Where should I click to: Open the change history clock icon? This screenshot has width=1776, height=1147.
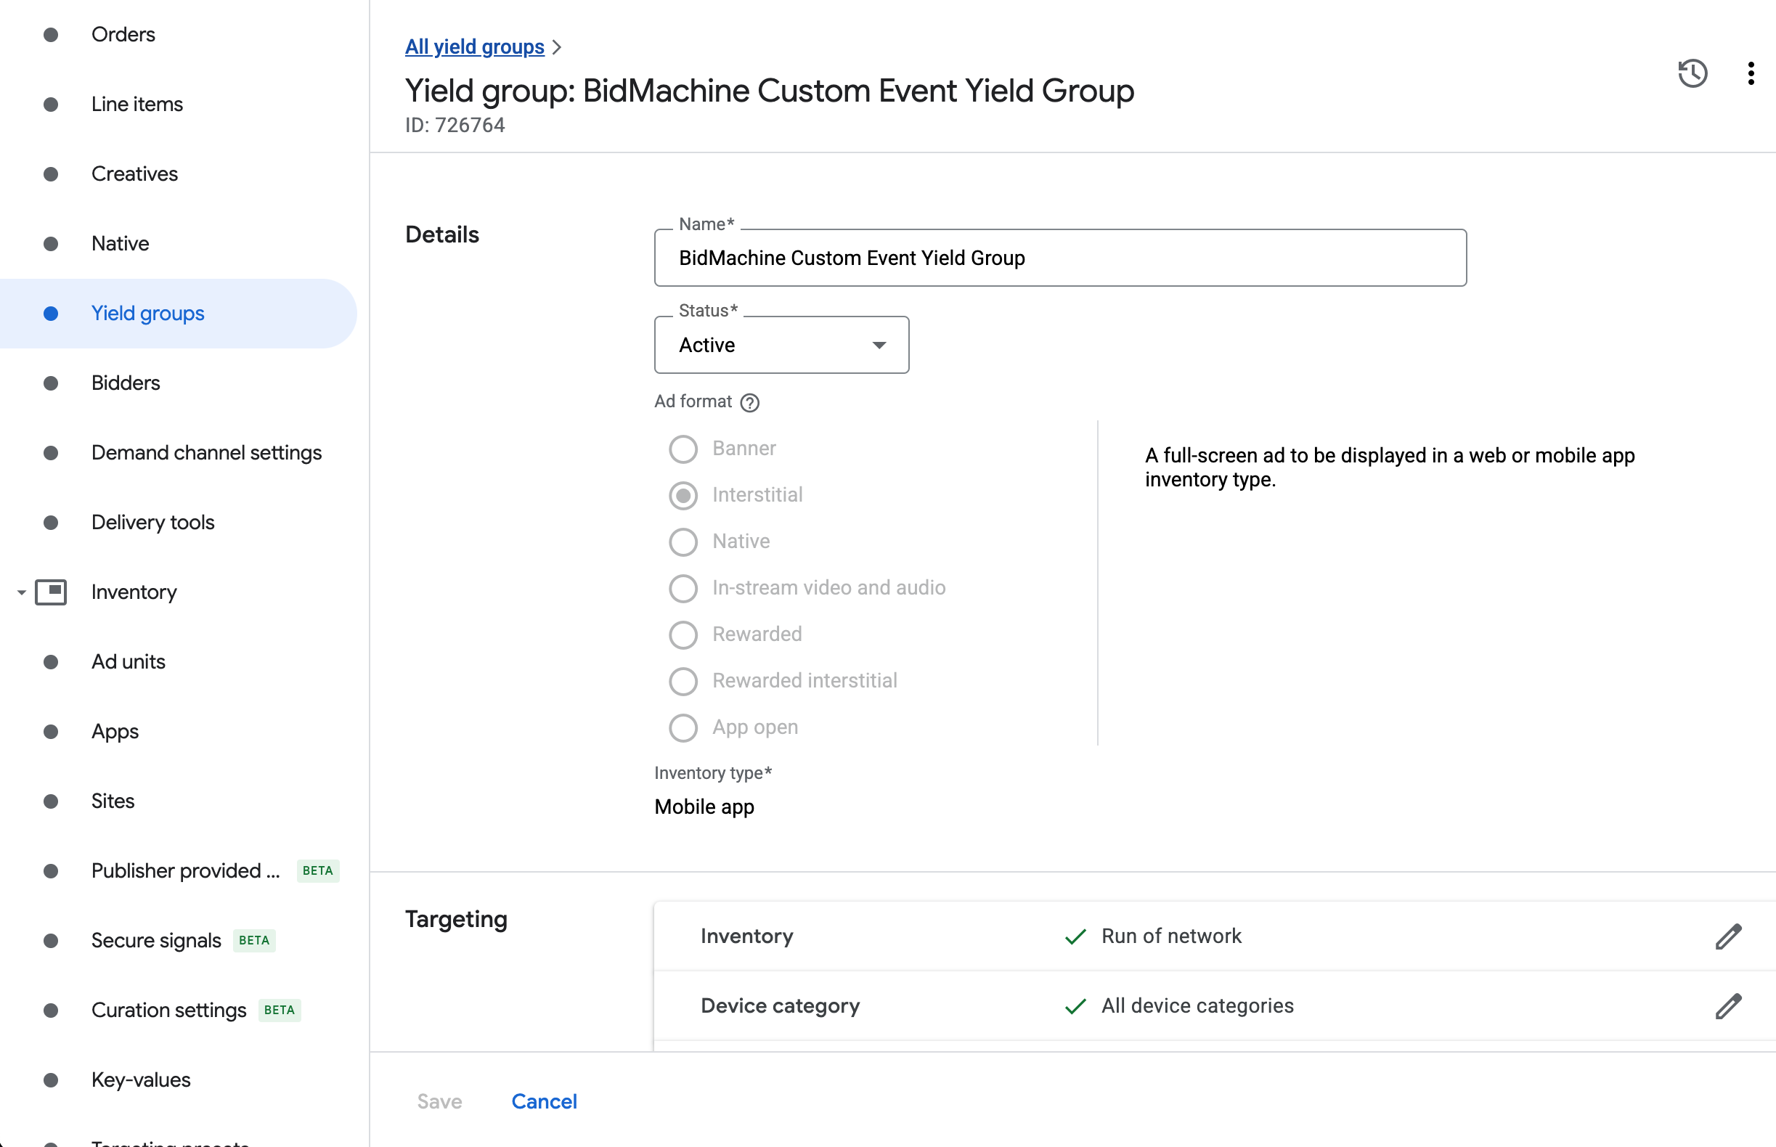(x=1692, y=73)
